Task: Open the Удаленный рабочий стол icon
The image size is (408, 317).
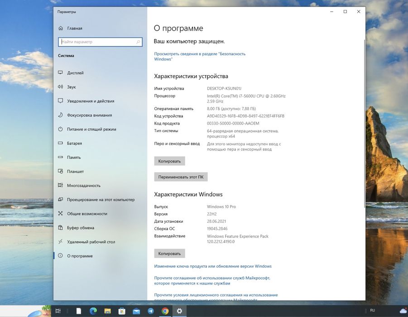Action: [60, 241]
